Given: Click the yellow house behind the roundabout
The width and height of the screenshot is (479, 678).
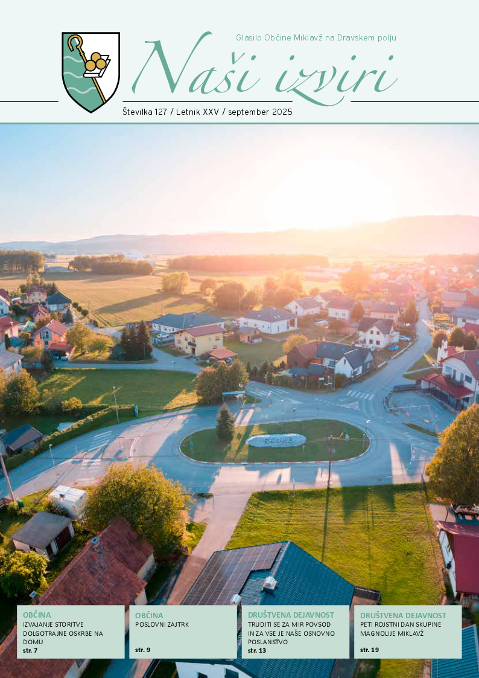Looking at the screenshot, I should point(198,340).
